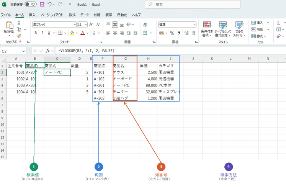Open the Name Box dropdown arrow
The height and width of the screenshot is (188, 286).
pos(24,51)
